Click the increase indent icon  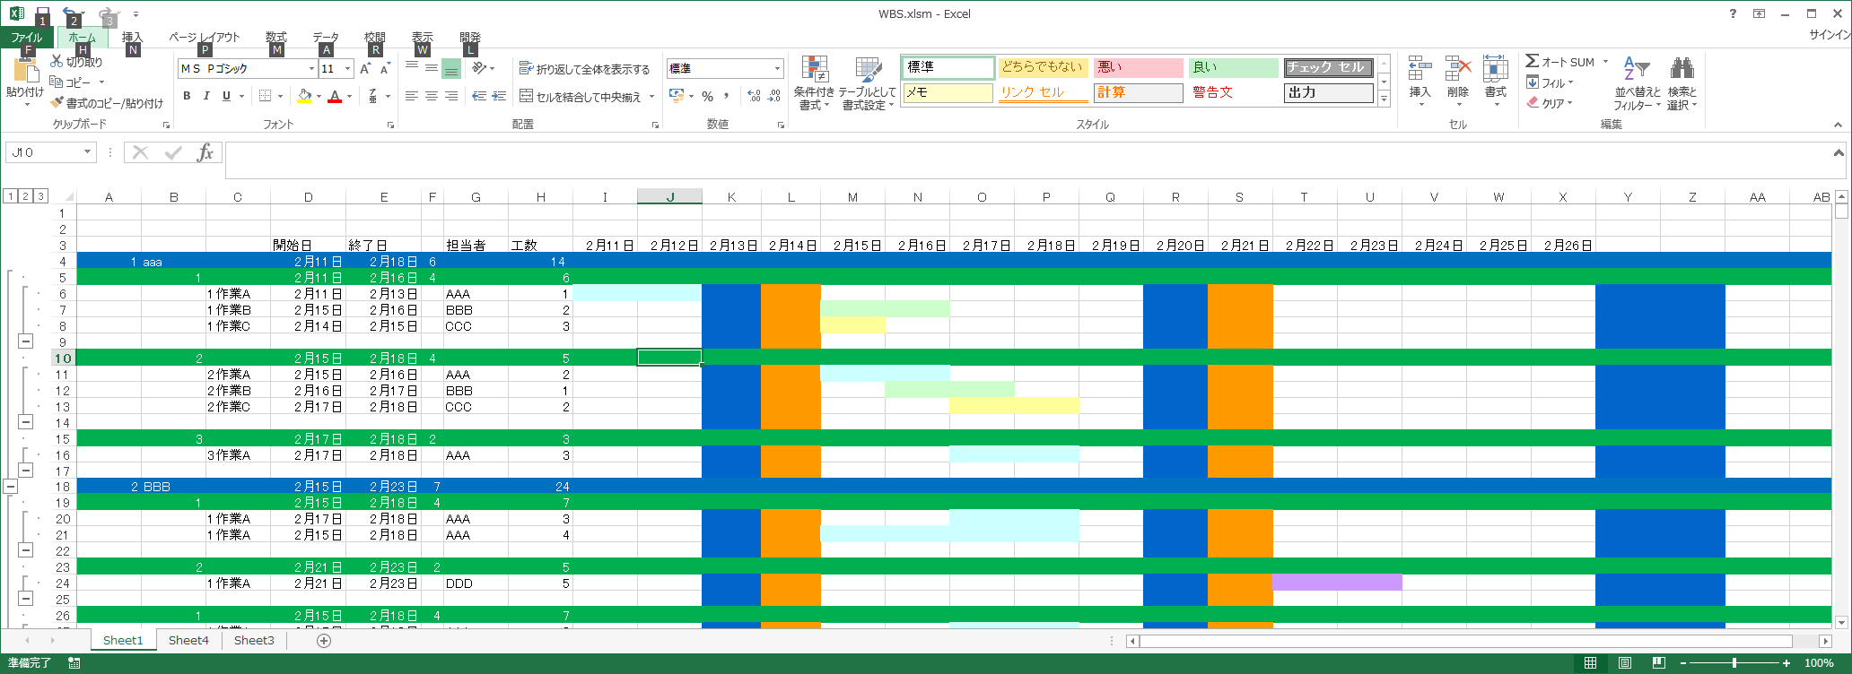pyautogui.click(x=500, y=96)
